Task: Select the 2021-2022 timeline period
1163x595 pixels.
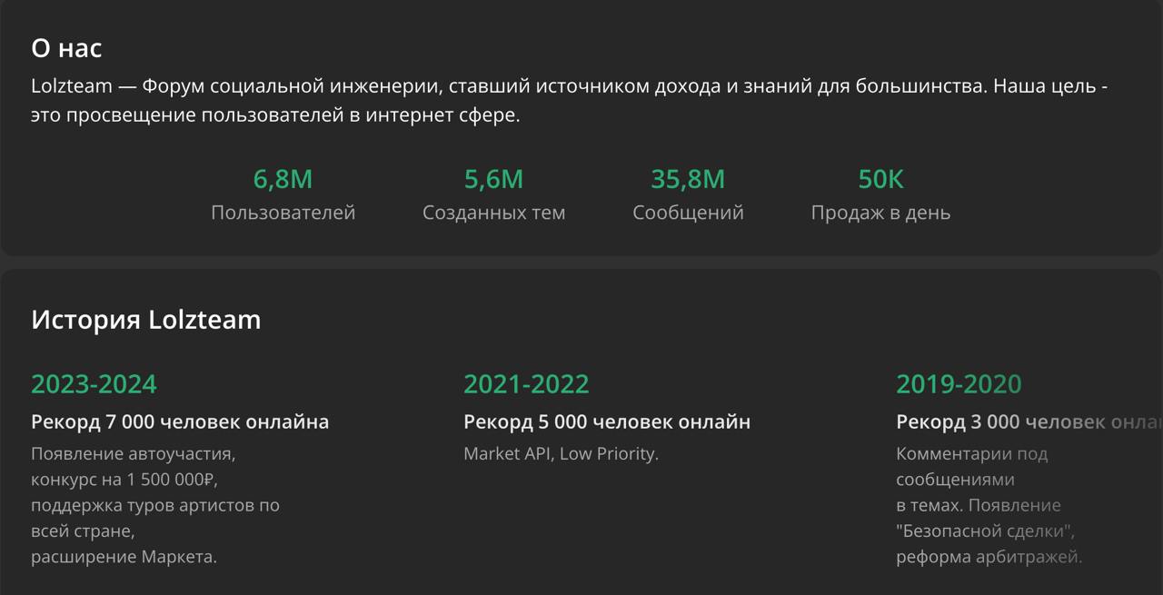Action: (x=526, y=384)
